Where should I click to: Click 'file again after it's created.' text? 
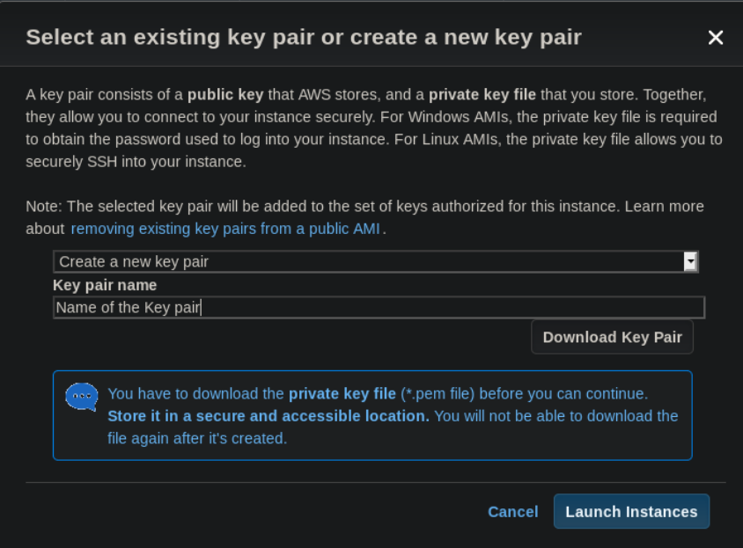pyautogui.click(x=197, y=439)
